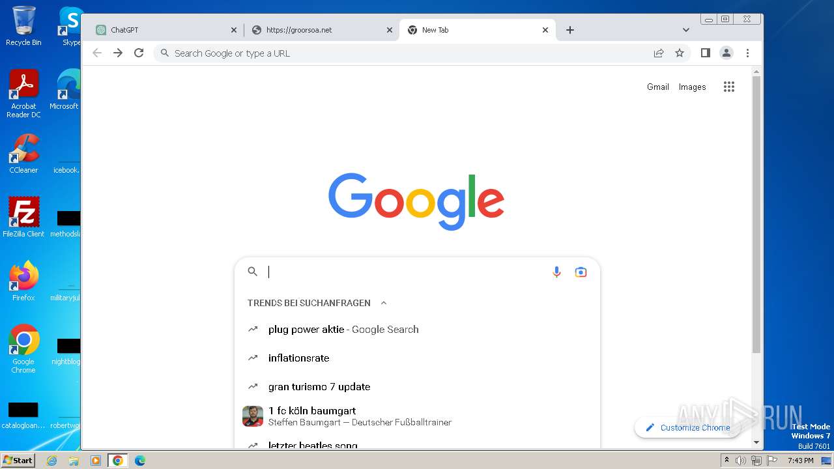
Task: Select suggestion plug power aktie
Action: pos(417,330)
